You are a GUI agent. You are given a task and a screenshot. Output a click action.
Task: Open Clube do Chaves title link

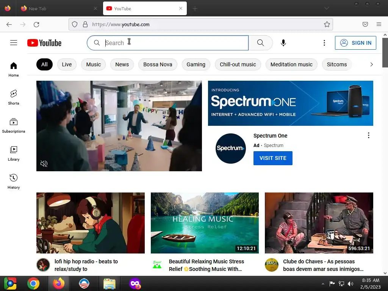(323, 265)
